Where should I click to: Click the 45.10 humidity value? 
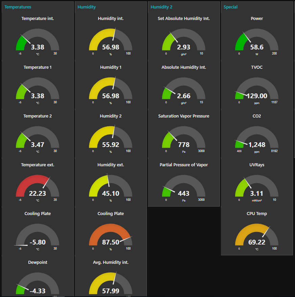(x=111, y=193)
